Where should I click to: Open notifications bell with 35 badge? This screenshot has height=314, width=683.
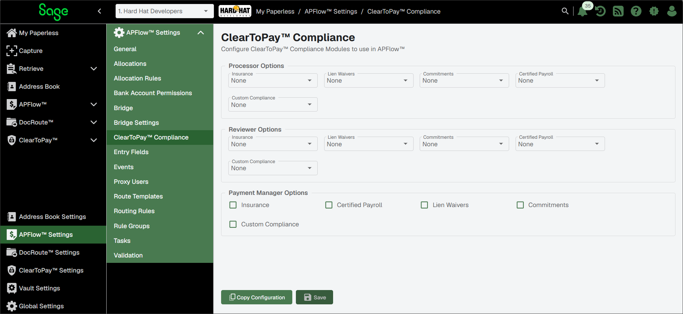pos(583,11)
